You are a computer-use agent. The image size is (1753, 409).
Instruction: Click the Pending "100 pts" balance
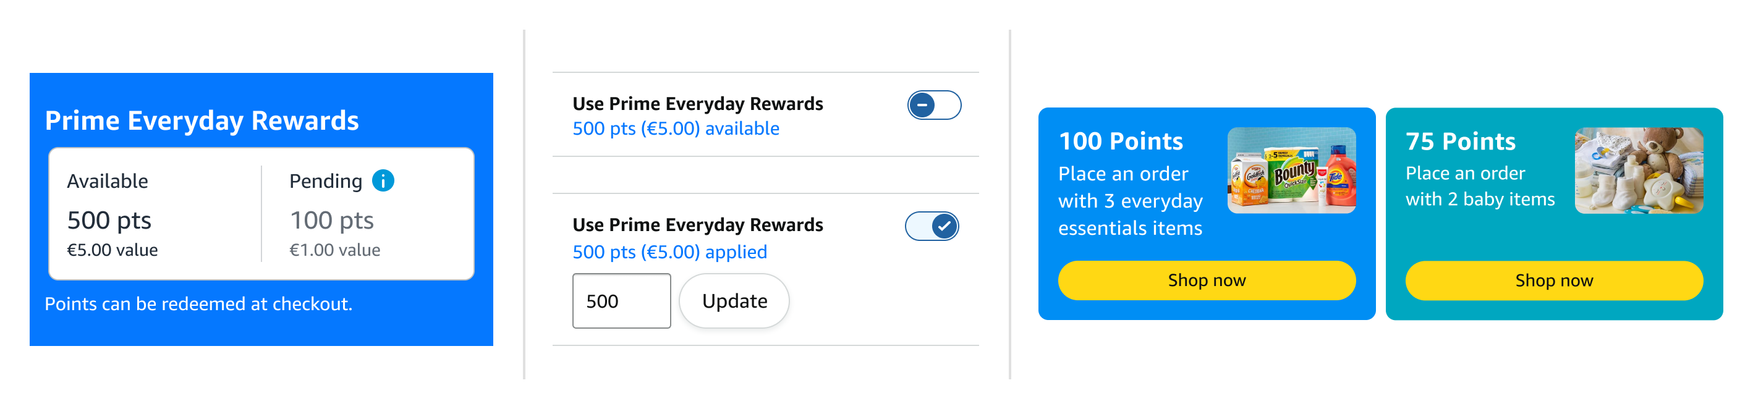click(331, 221)
